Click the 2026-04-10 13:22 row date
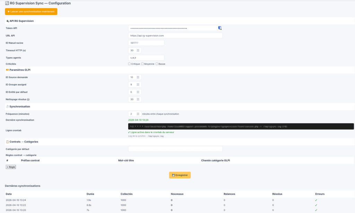 pos(16,205)
